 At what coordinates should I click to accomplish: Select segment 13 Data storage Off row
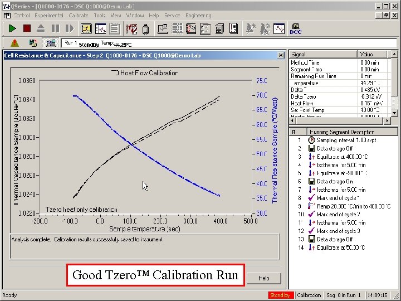(343, 239)
